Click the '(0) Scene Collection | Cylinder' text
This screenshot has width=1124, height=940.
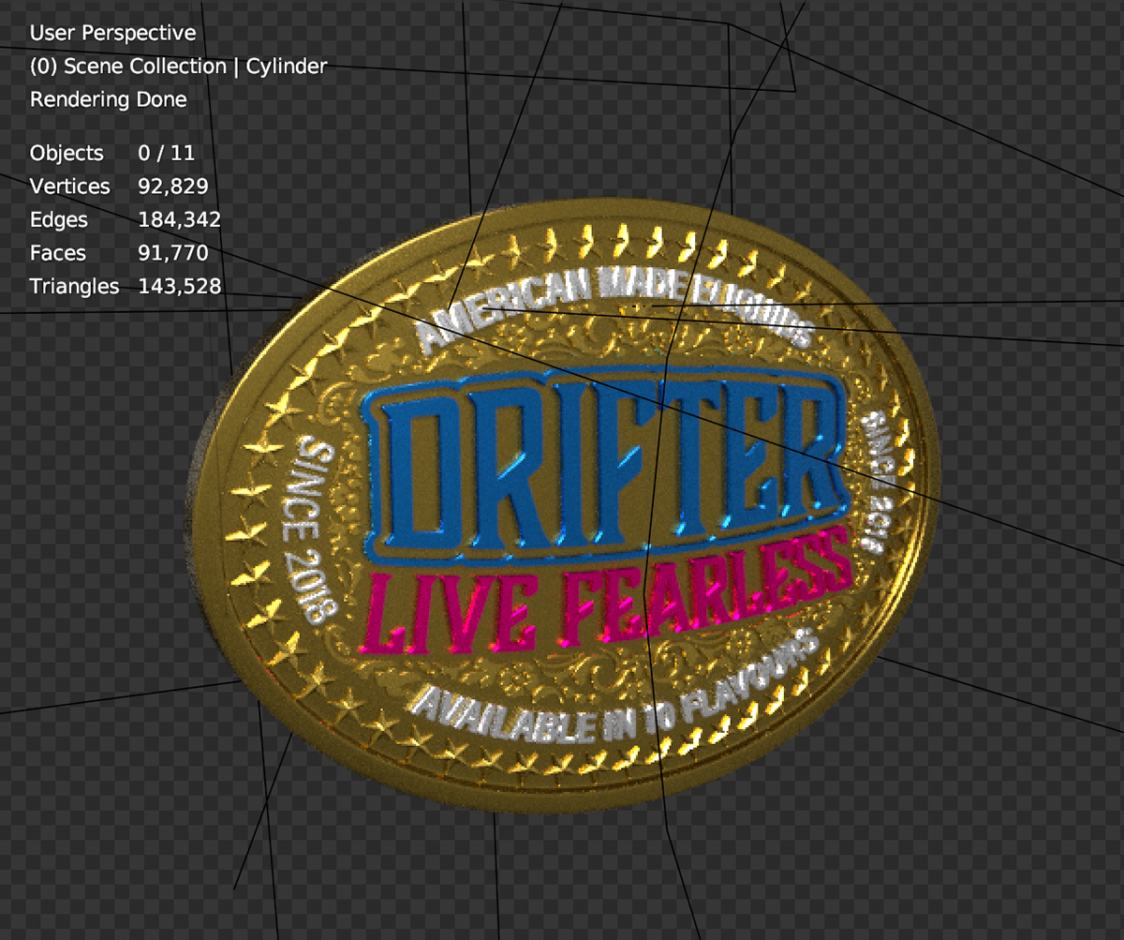[x=178, y=67]
